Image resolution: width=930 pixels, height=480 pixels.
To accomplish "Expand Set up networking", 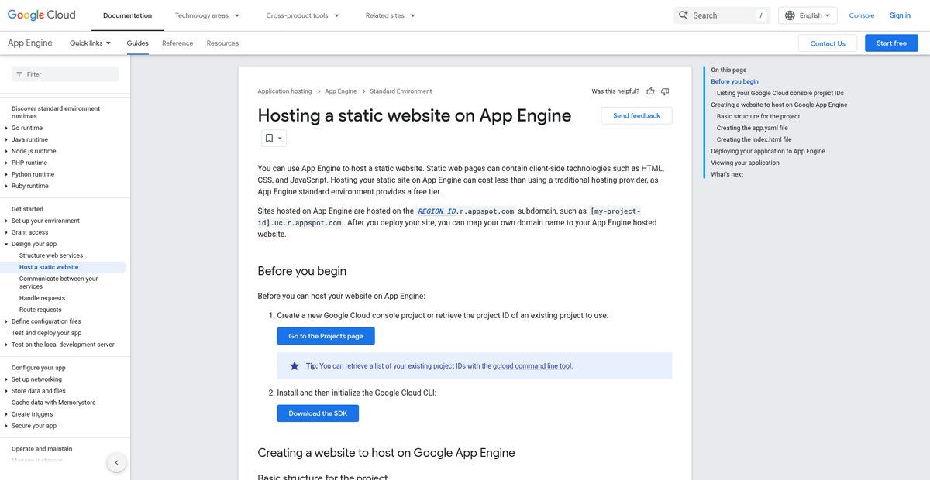I will 7,379.
